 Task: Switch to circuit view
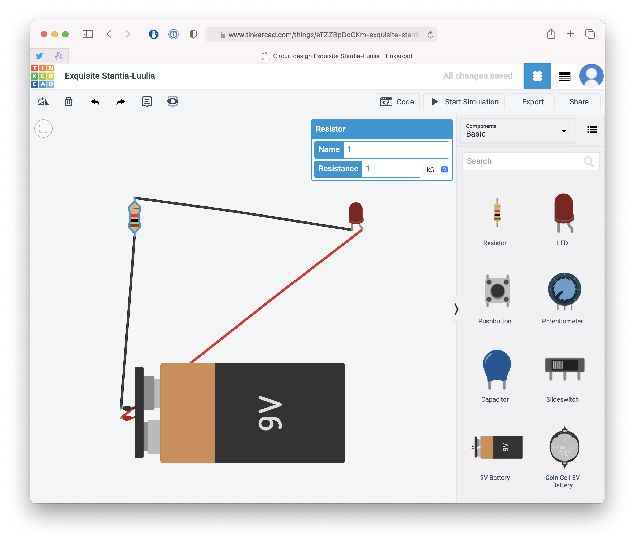pyautogui.click(x=537, y=76)
